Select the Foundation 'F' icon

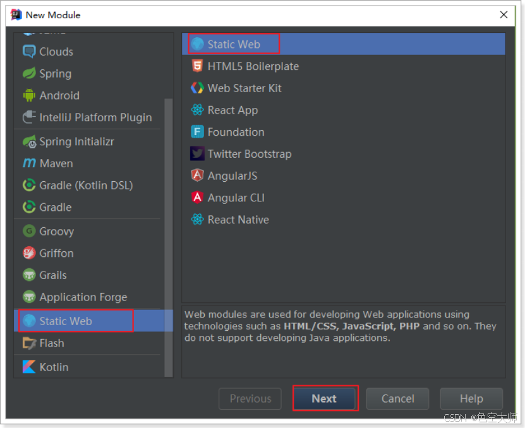point(197,131)
